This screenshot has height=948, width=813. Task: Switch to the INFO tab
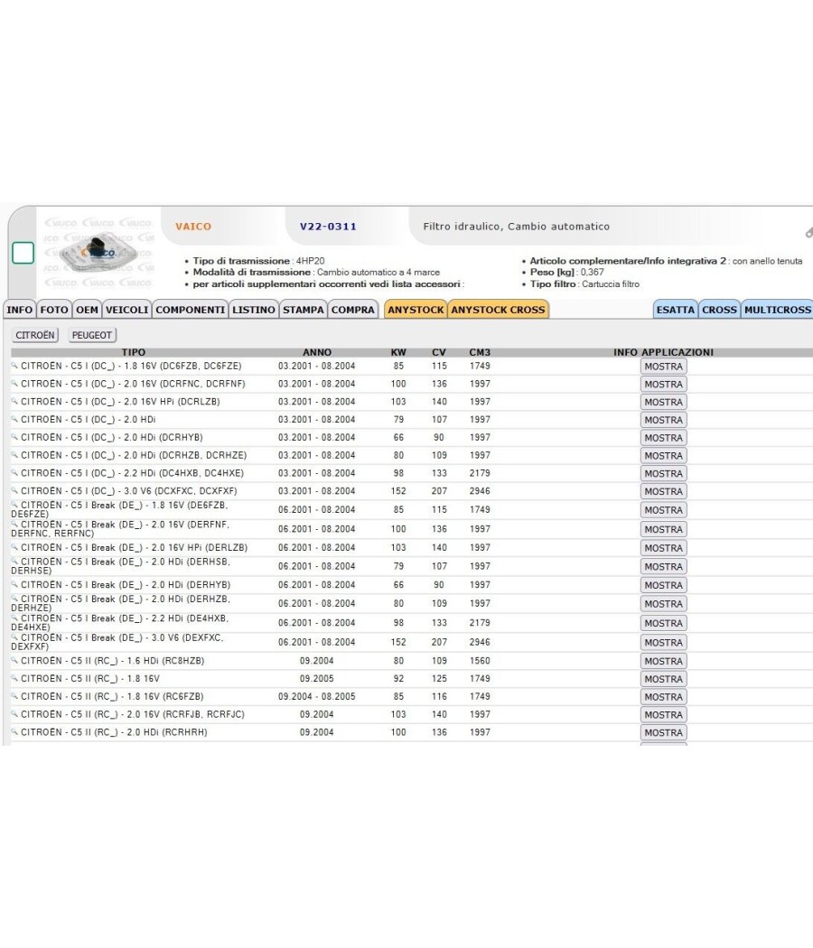click(19, 310)
